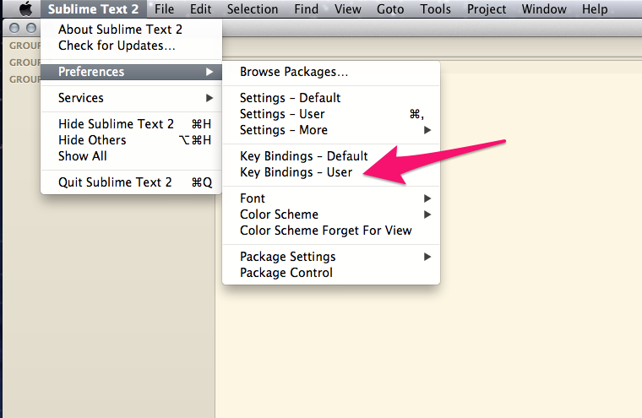Choose Key Bindings – Default
The width and height of the screenshot is (642, 418).
(x=303, y=156)
